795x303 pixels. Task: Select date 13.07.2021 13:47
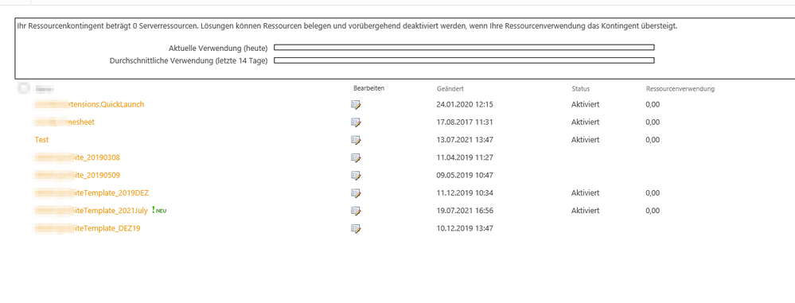tap(465, 140)
